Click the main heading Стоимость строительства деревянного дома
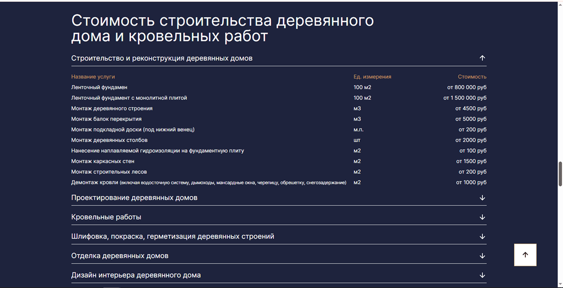 point(222,28)
